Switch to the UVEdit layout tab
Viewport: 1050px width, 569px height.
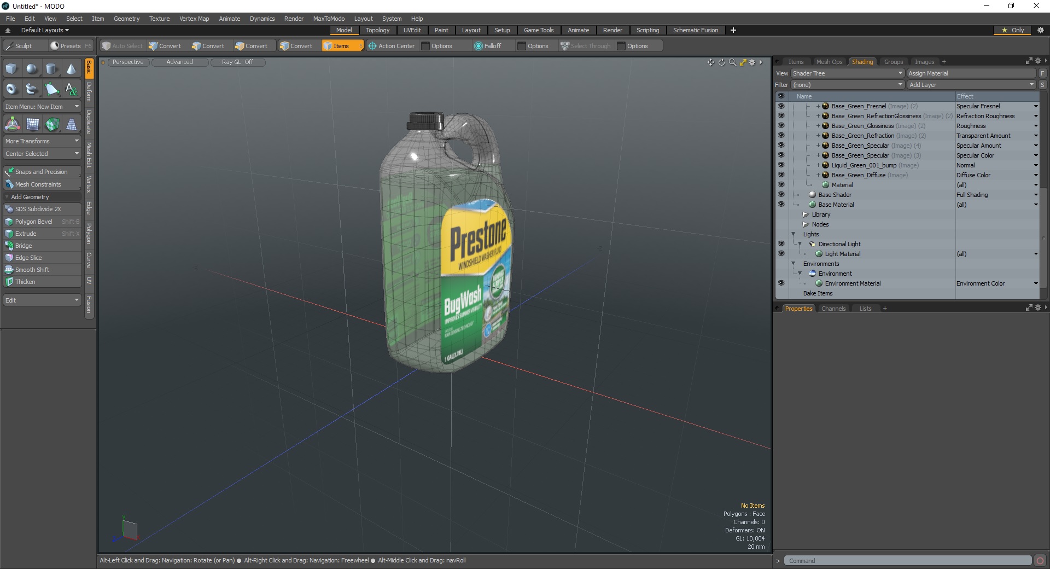pos(412,30)
